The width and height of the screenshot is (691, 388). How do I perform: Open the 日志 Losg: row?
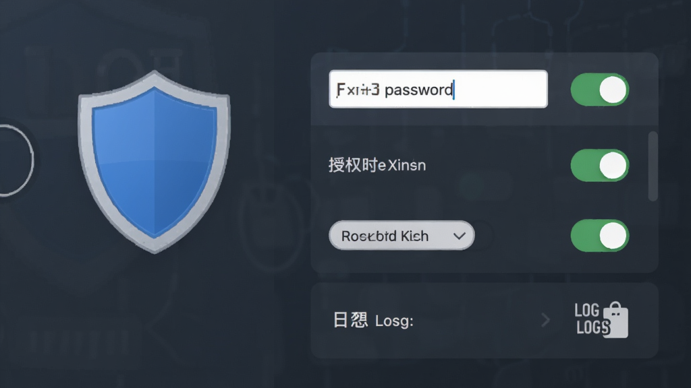(x=485, y=320)
